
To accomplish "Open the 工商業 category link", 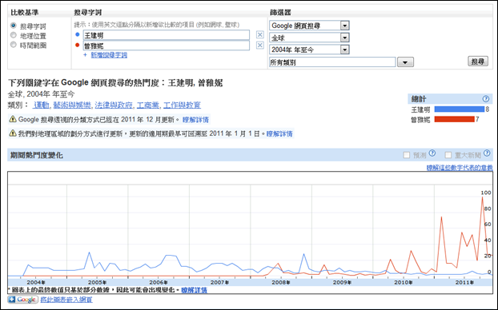I will (x=148, y=105).
